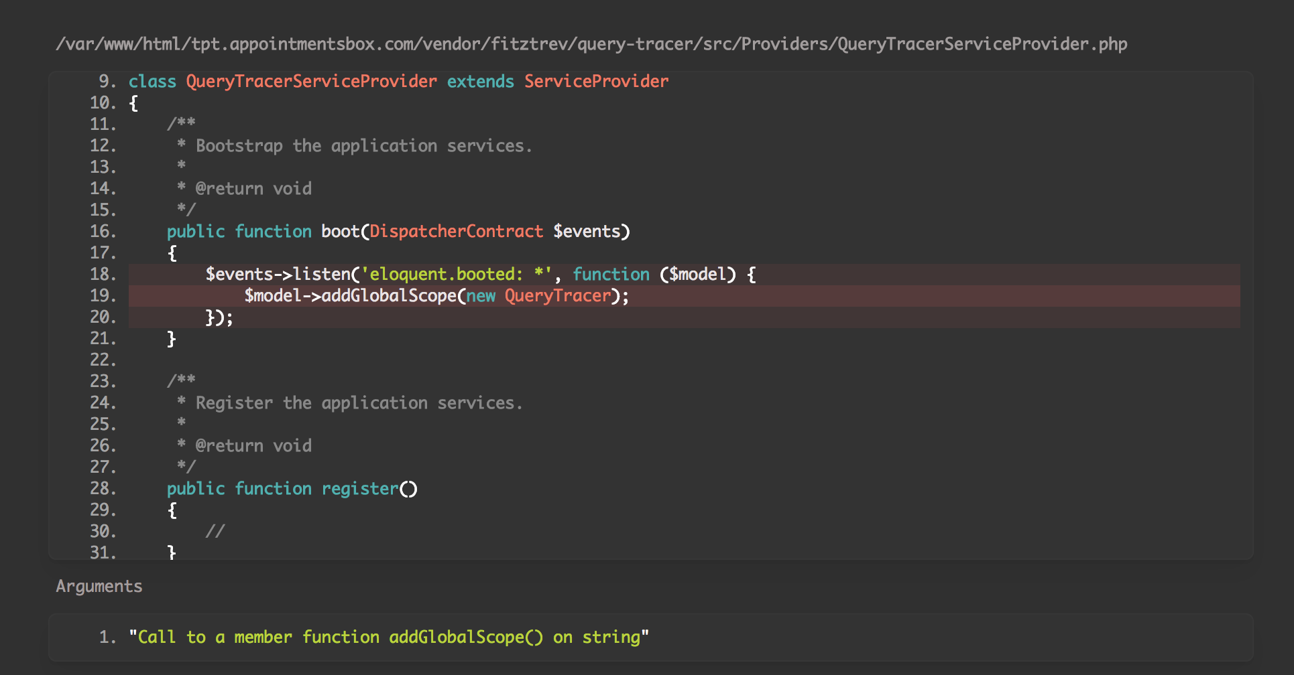This screenshot has width=1294, height=675.
Task: Click the $events->listen('eloquent.booted: *' line
Action: coord(481,275)
